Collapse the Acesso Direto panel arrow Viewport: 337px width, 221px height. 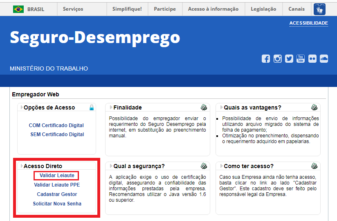click(x=22, y=166)
